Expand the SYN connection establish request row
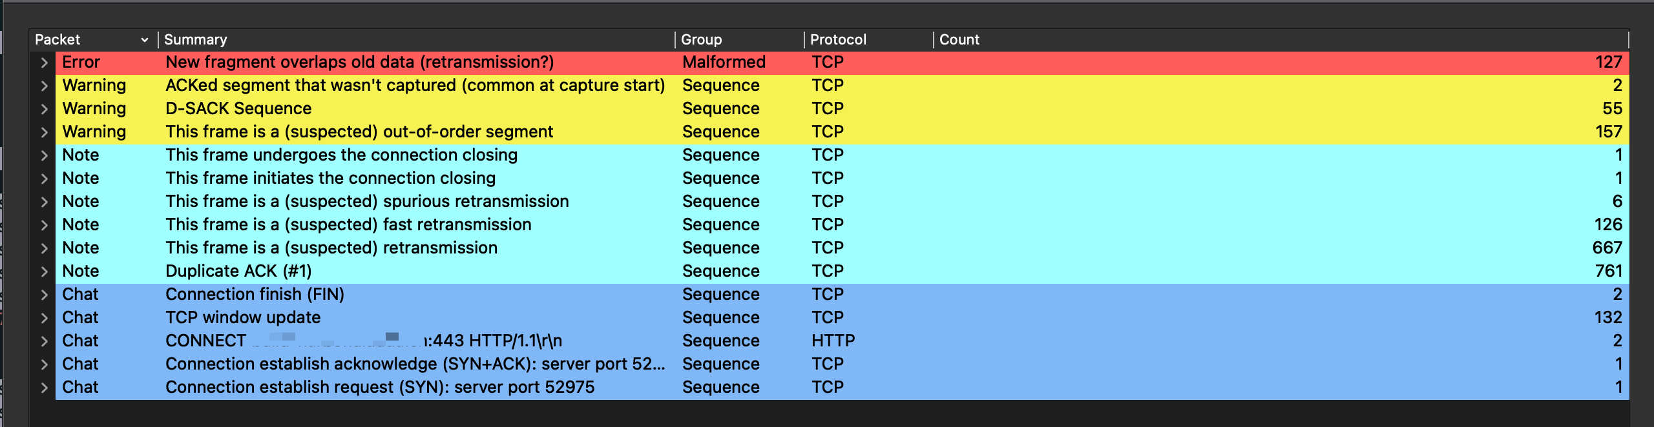Screen dimensions: 1654x427 (44, 388)
